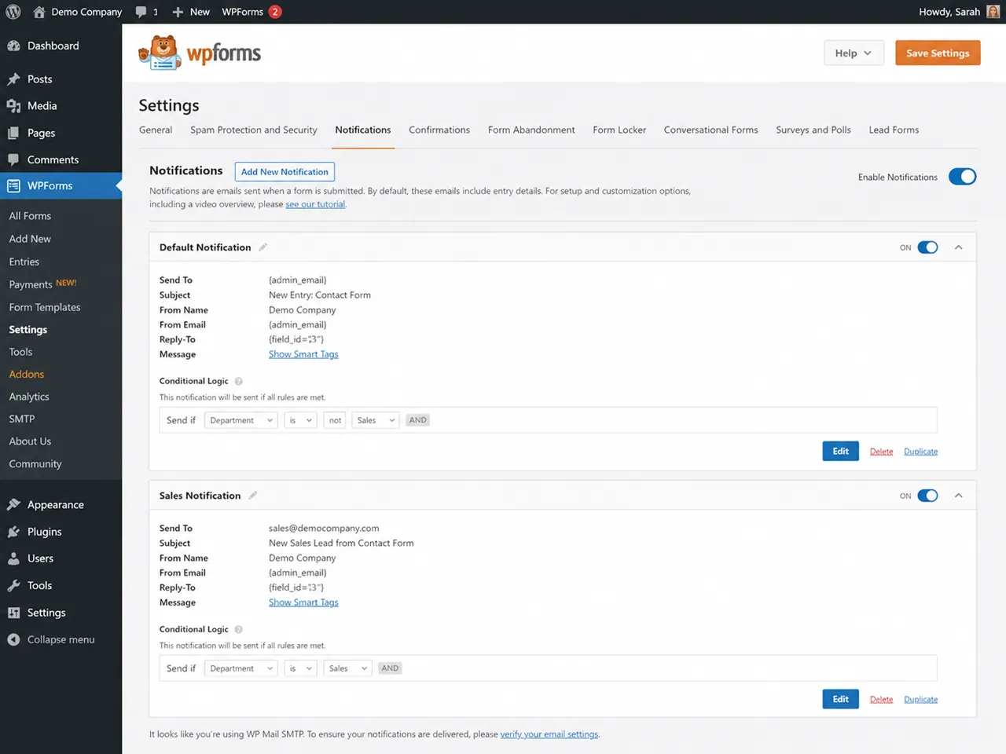The width and height of the screenshot is (1006, 754).
Task: Collapse the Sales Notification panel
Action: coord(959,496)
